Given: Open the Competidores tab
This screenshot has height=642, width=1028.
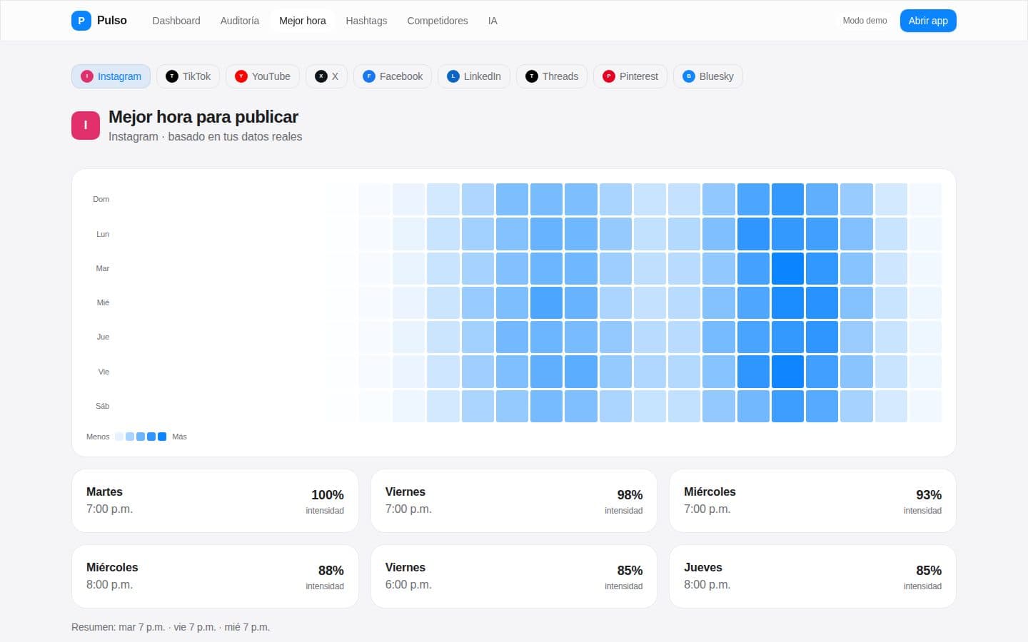Looking at the screenshot, I should click(438, 21).
